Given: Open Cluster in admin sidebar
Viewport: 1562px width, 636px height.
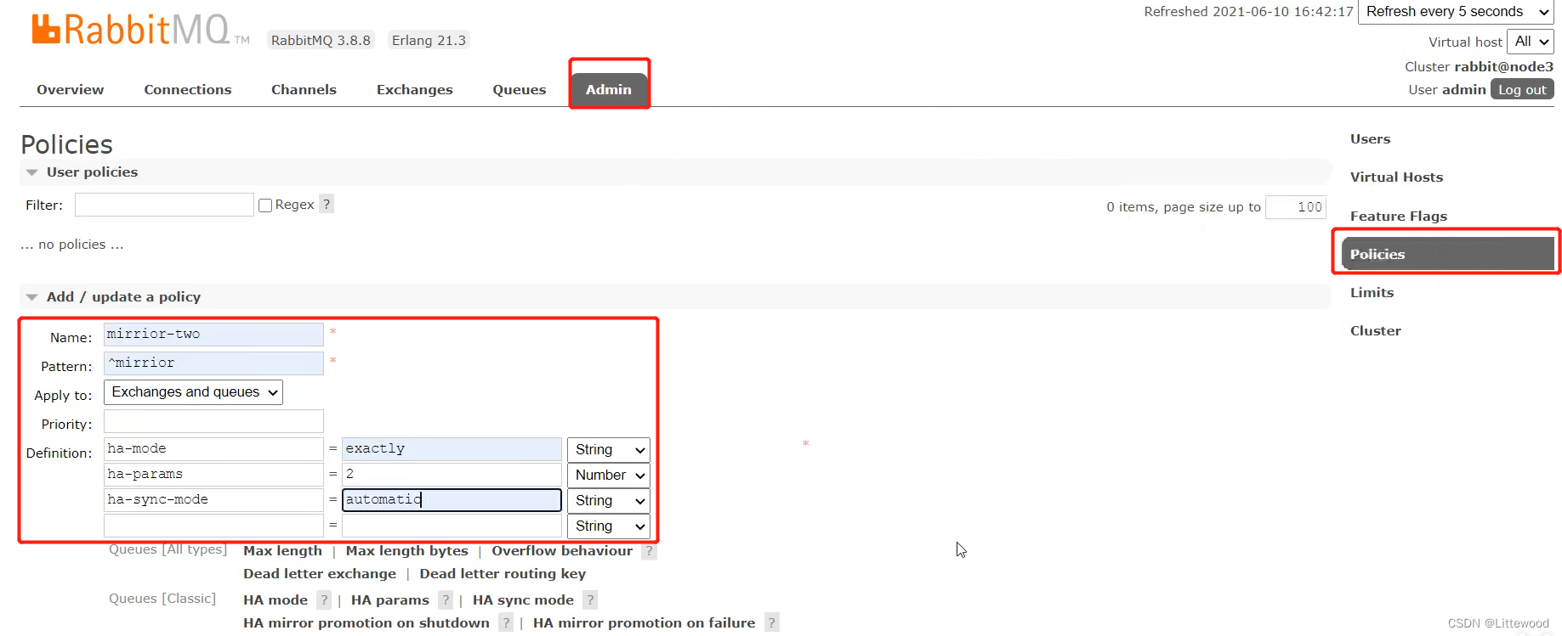Looking at the screenshot, I should (1376, 331).
